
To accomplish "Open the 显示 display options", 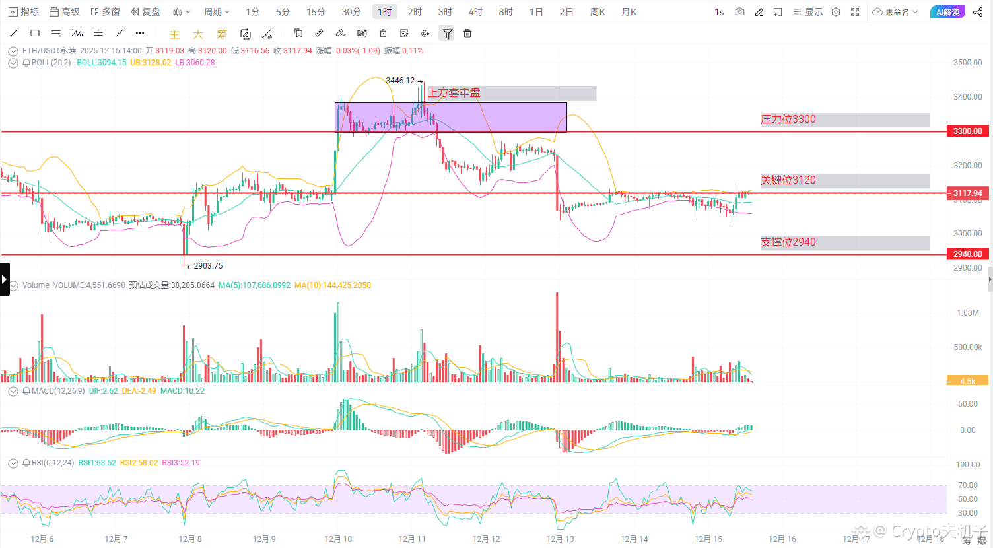I will [808, 12].
